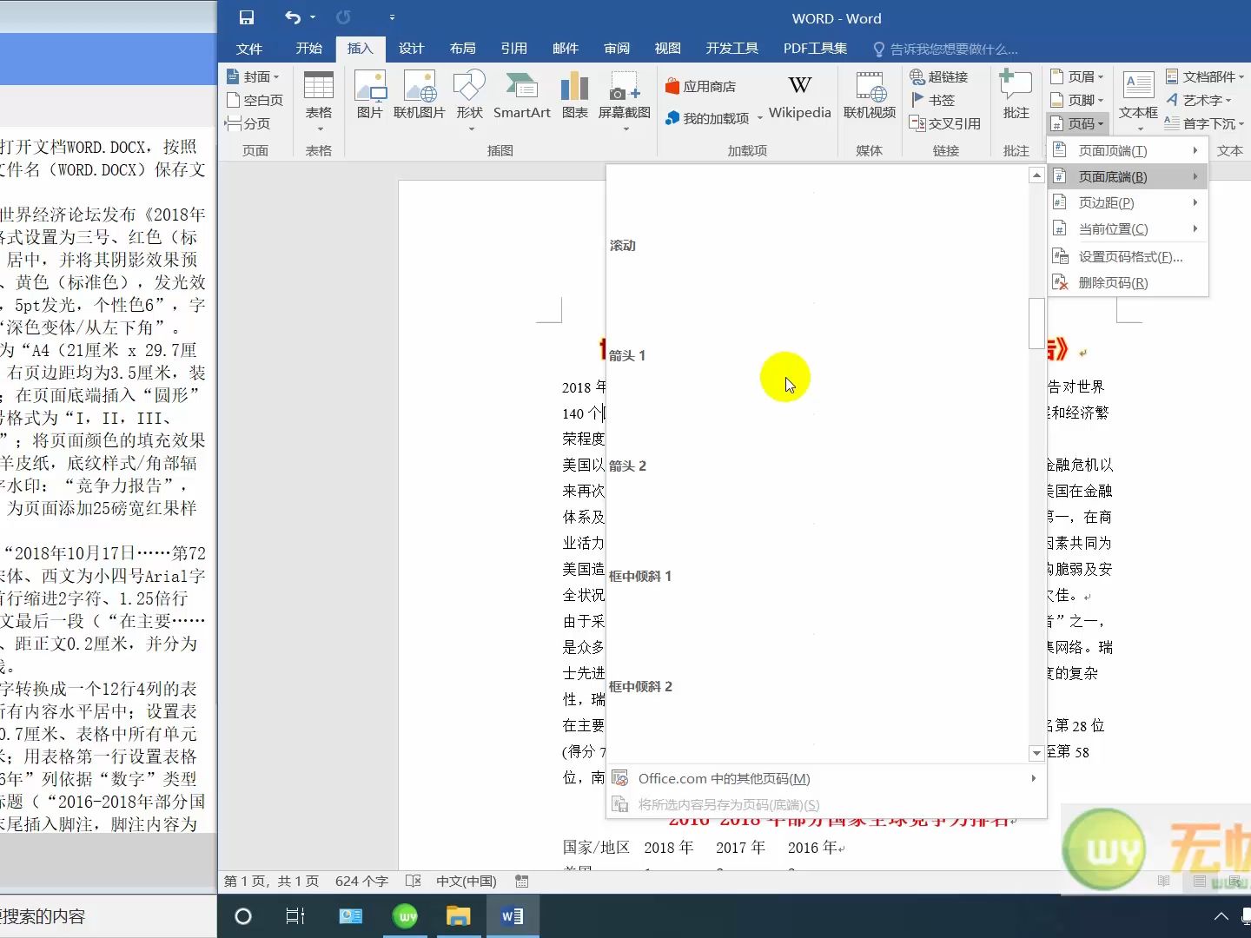Open Task View on the taskbar

tap(295, 915)
